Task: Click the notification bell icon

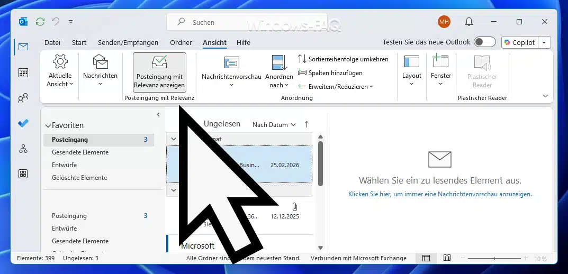Action: point(468,22)
